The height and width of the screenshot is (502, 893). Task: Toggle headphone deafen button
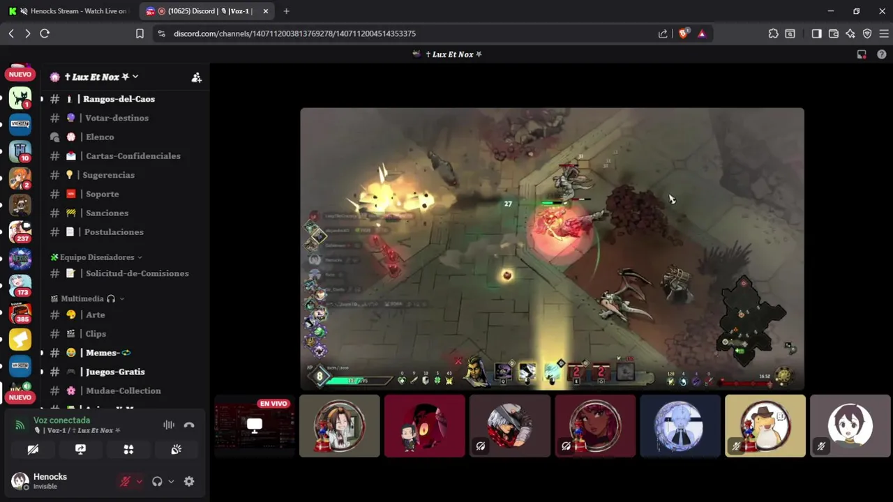[157, 481]
